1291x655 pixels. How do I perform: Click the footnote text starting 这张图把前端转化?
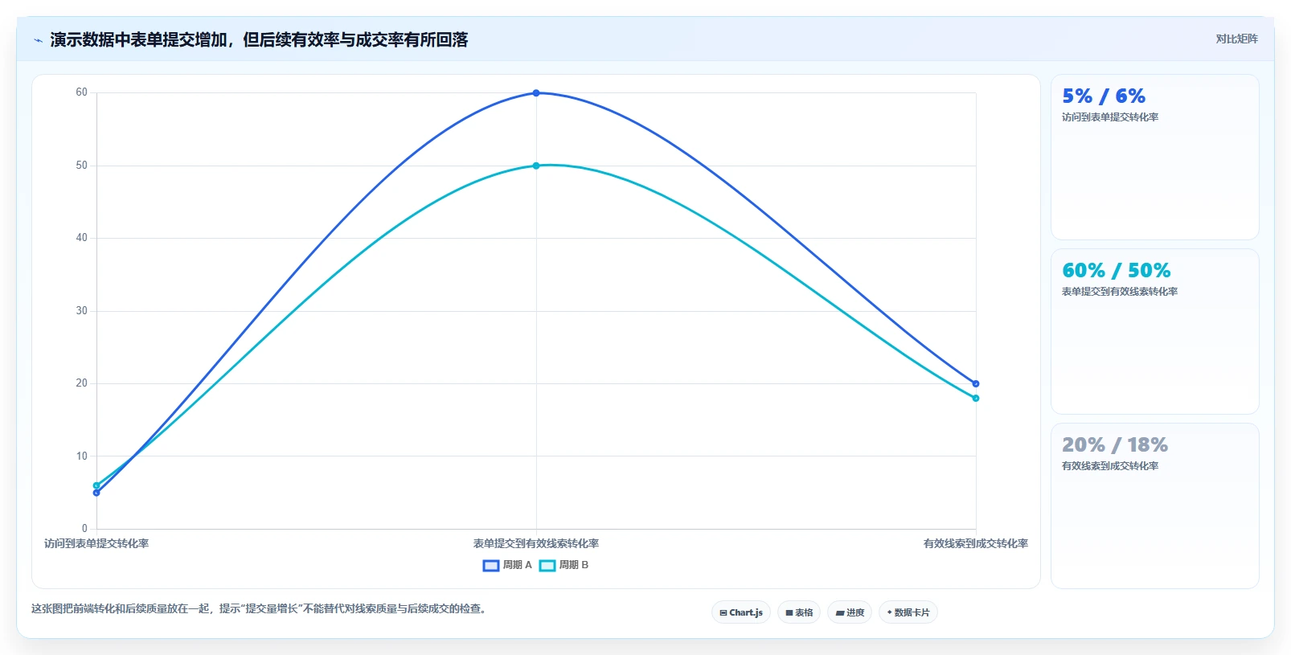259,608
